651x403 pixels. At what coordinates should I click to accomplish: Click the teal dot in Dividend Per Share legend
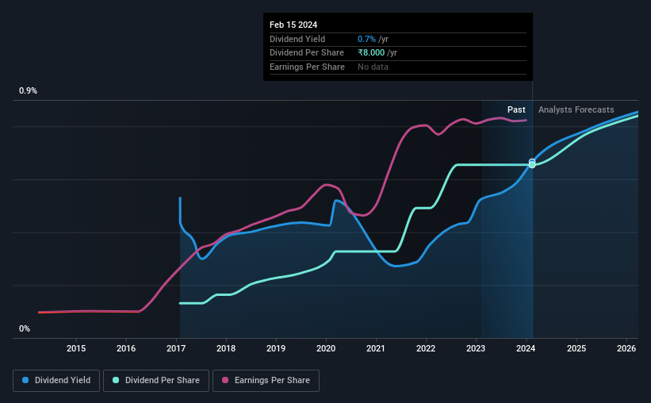(x=116, y=380)
